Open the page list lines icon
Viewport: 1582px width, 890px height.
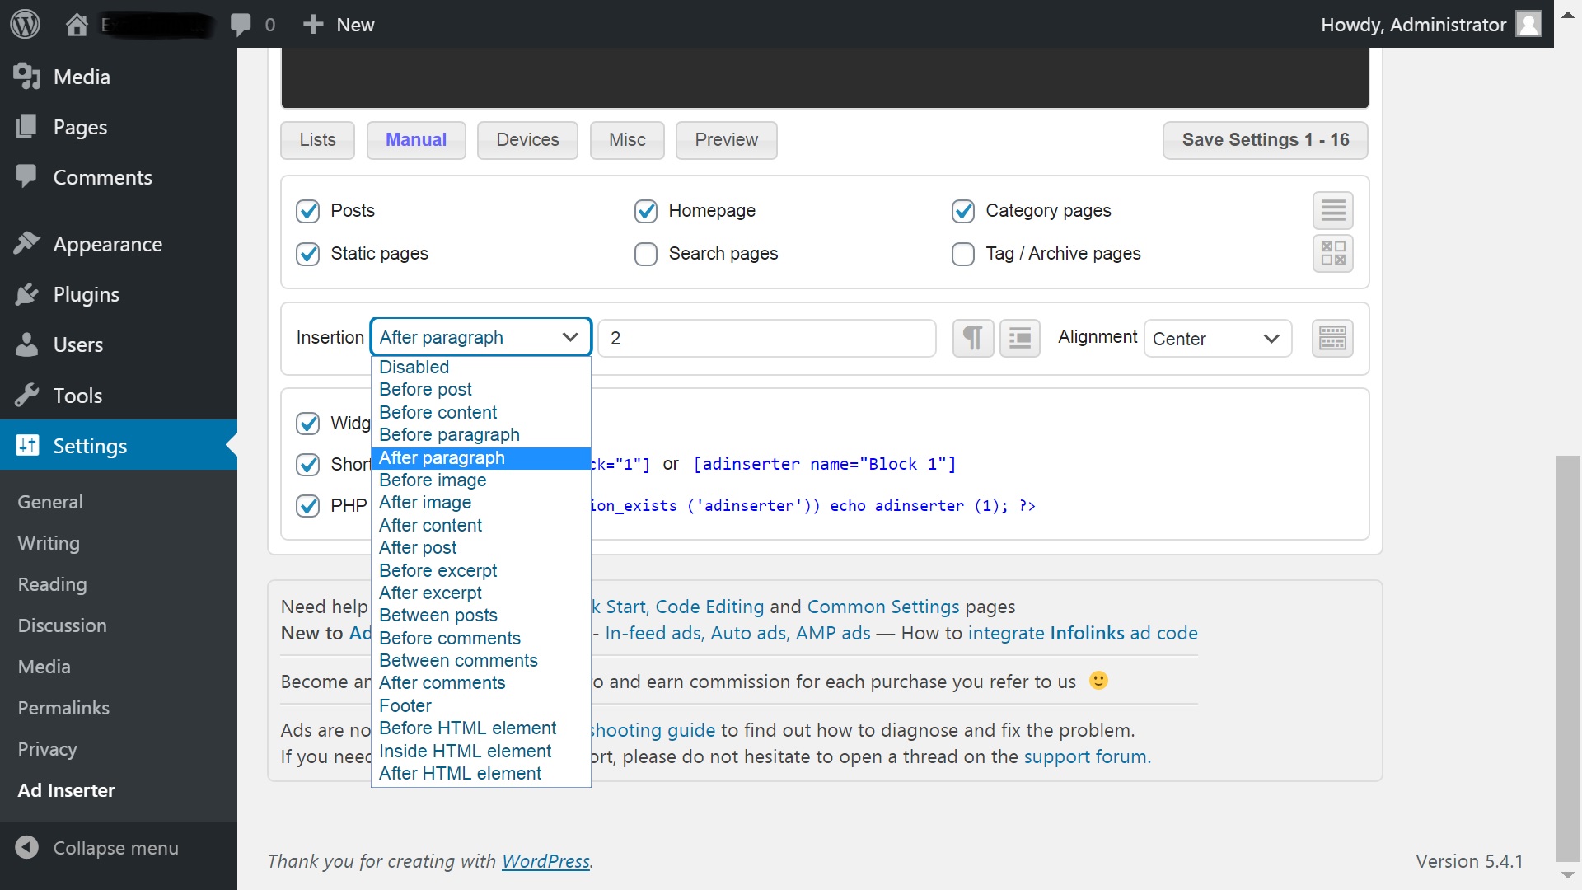[1332, 210]
